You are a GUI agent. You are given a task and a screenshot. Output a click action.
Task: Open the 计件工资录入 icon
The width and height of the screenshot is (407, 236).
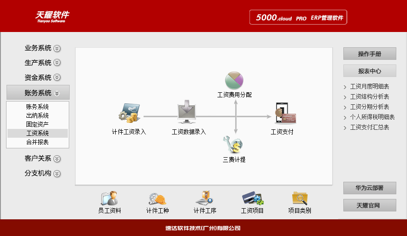(x=129, y=113)
